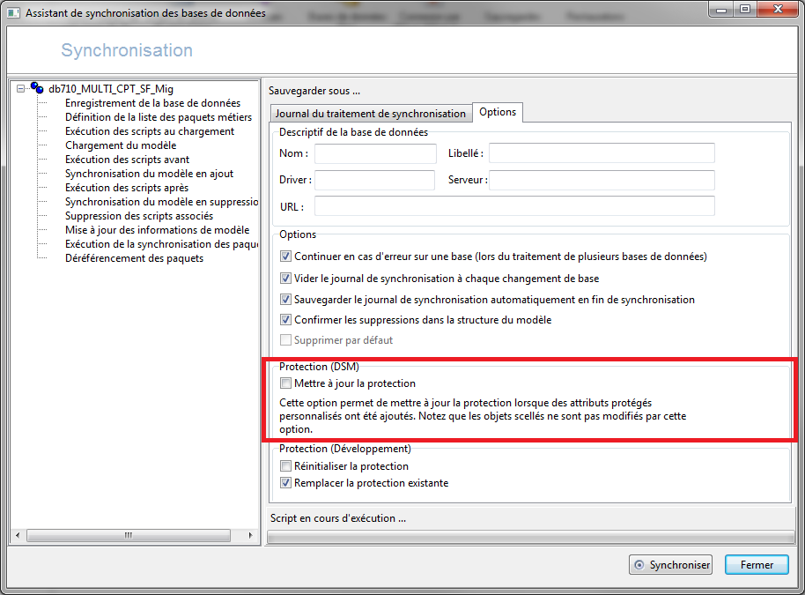Click the database icon beside db710_MULTI_CPT_SF_Mig
805x595 pixels.
(37, 88)
